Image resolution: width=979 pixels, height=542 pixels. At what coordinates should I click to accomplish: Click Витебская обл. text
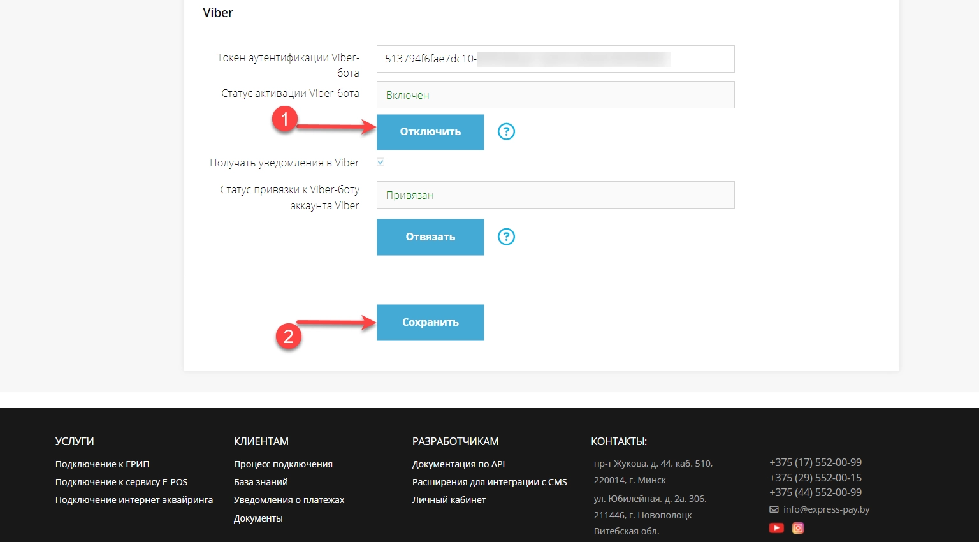(x=627, y=531)
